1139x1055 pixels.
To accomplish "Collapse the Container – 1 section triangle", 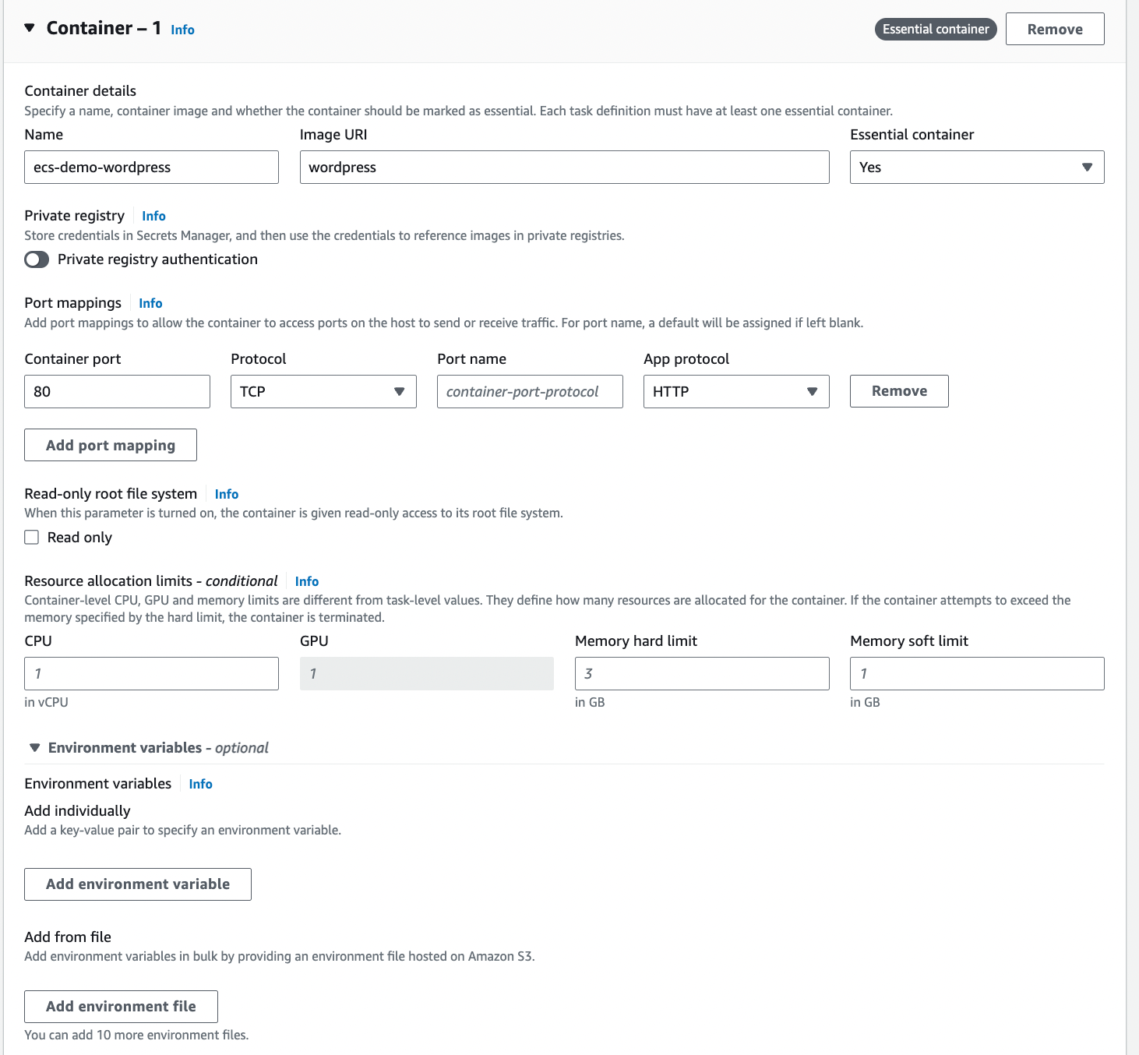I will (x=30, y=28).
